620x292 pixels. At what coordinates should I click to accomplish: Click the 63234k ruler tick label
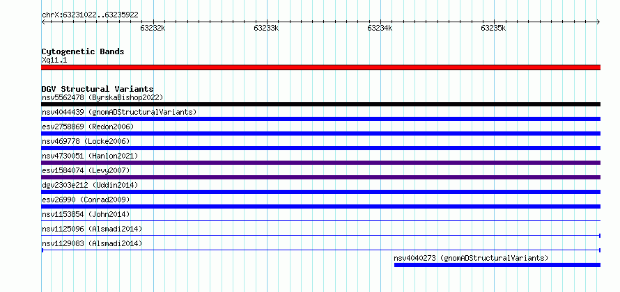380,29
